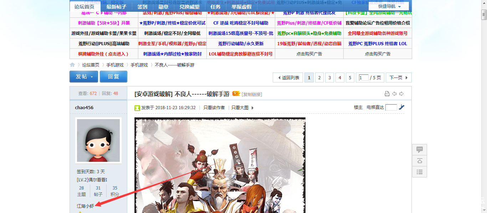Click the 返回列表 button
Image resolution: width=487 pixels, height=213 pixels.
[x=288, y=78]
